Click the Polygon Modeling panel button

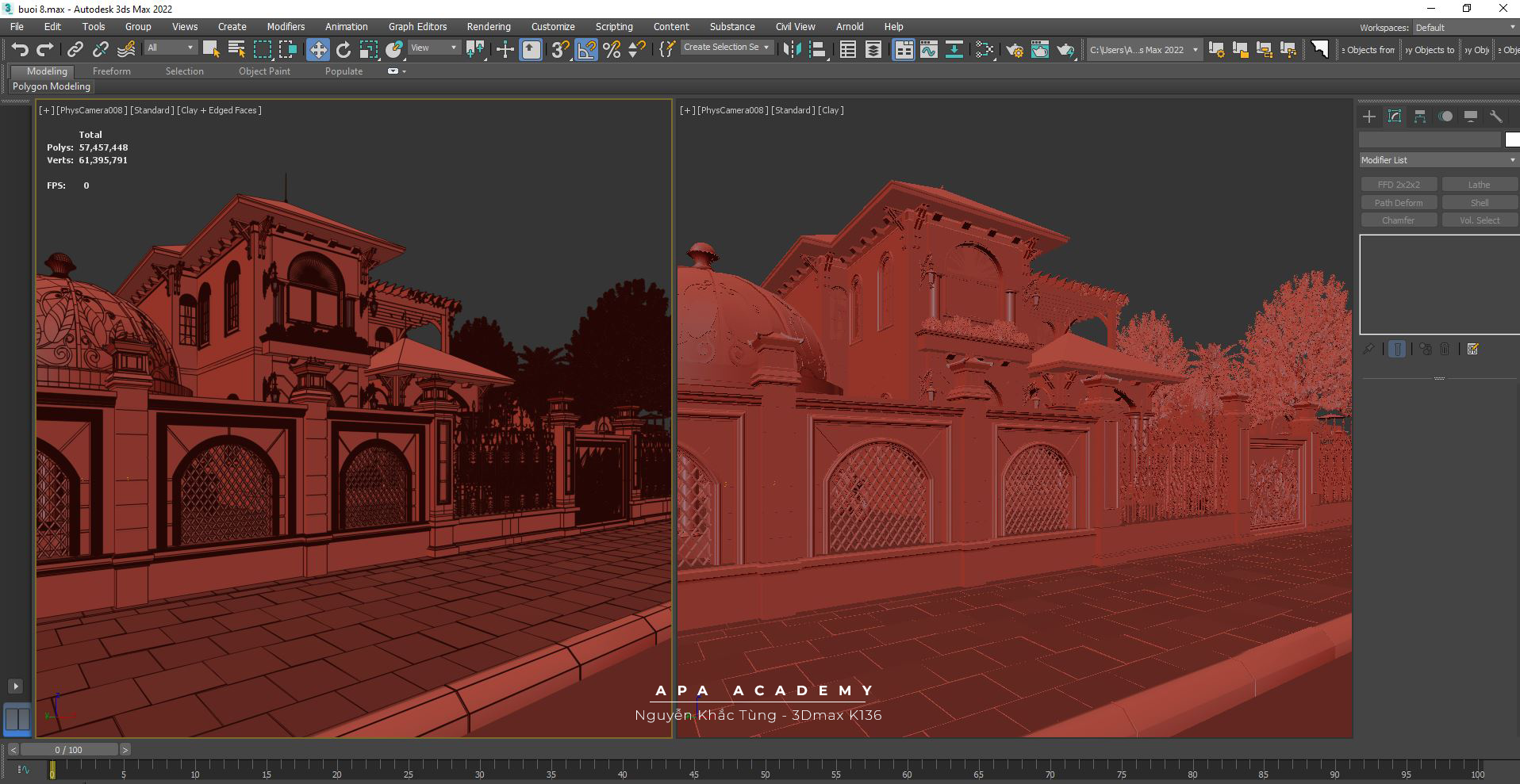[52, 86]
